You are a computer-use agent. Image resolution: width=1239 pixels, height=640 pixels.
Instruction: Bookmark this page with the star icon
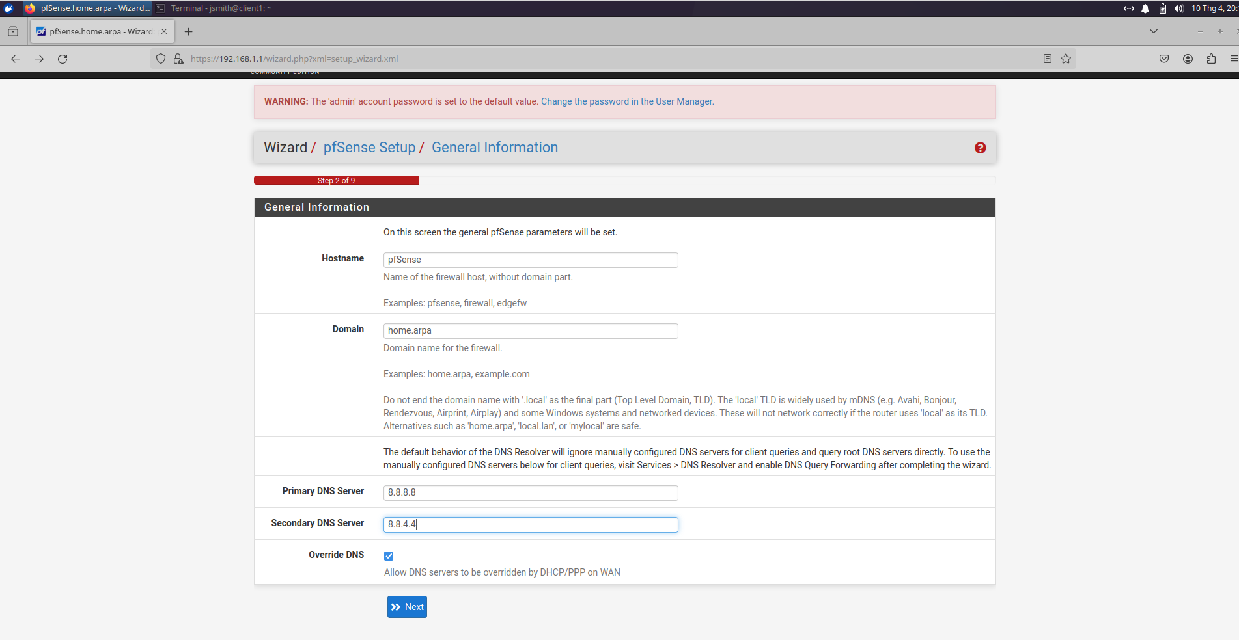point(1066,59)
